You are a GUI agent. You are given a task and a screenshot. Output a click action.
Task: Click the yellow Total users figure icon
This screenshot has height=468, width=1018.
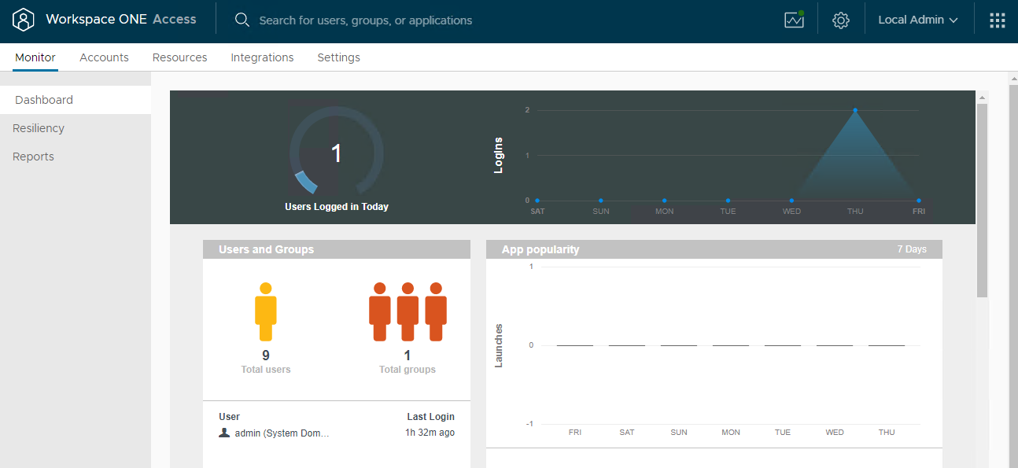[266, 311]
